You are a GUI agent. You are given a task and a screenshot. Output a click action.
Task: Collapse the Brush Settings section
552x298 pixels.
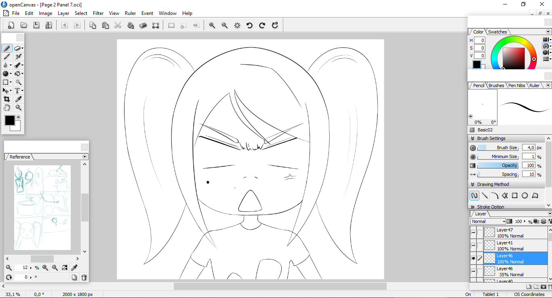[x=472, y=138]
